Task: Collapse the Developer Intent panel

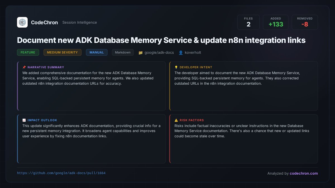Action: [x=243, y=86]
